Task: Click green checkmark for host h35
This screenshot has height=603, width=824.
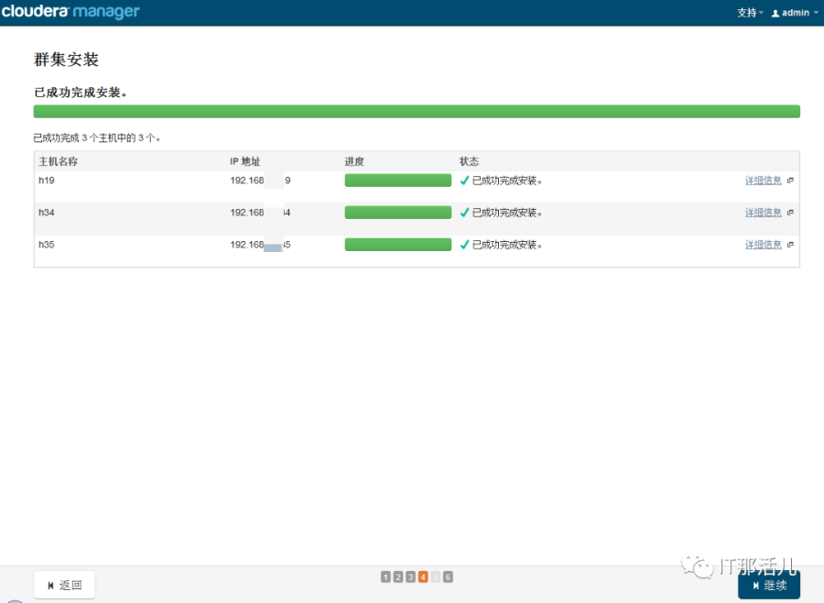Action: tap(464, 245)
